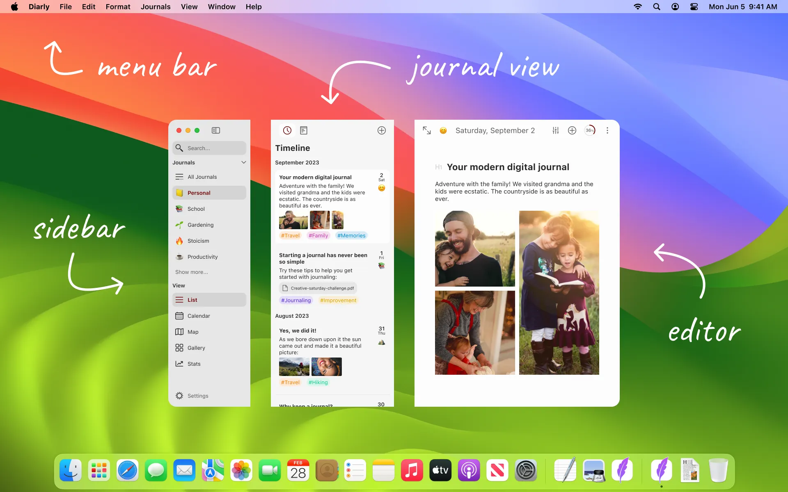The width and height of the screenshot is (788, 492).
Task: Open the Edit menu
Action: (89, 7)
